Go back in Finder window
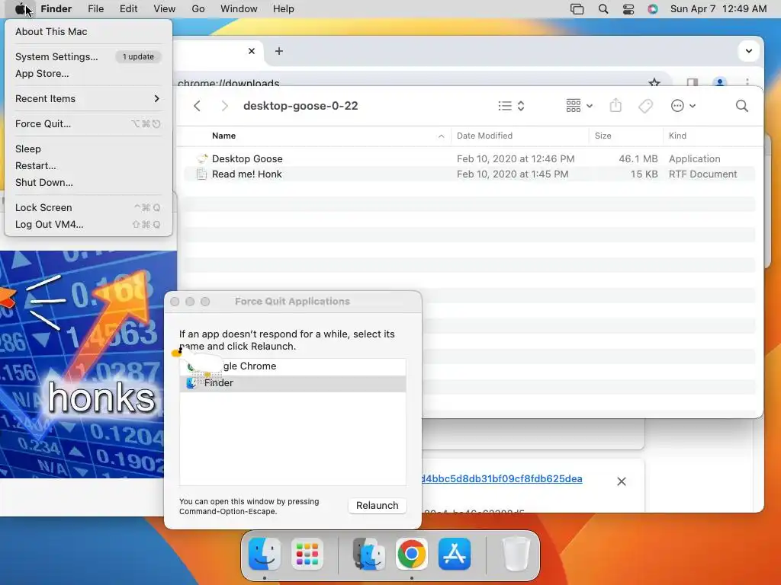 click(x=198, y=105)
